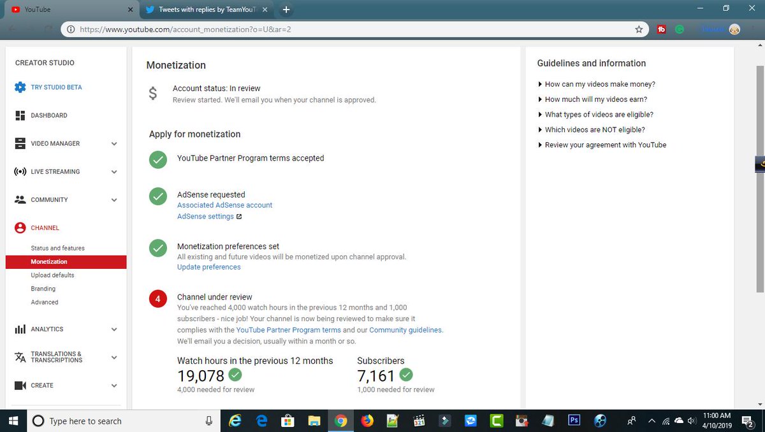The image size is (765, 432).
Task: Click the Update preferences link
Action: point(209,267)
